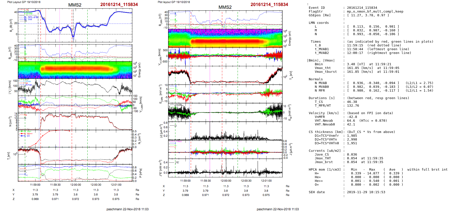This screenshot has height=211, width=454.
Task: Click 12:00:00 tick label on left time axis
Action: point(75,185)
